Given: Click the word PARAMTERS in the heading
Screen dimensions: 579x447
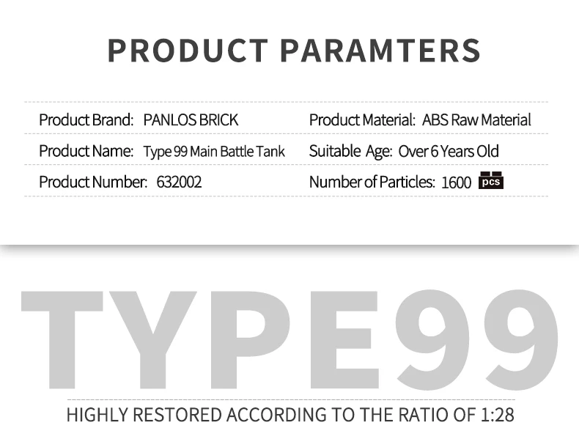Looking at the screenshot, I should point(380,51).
